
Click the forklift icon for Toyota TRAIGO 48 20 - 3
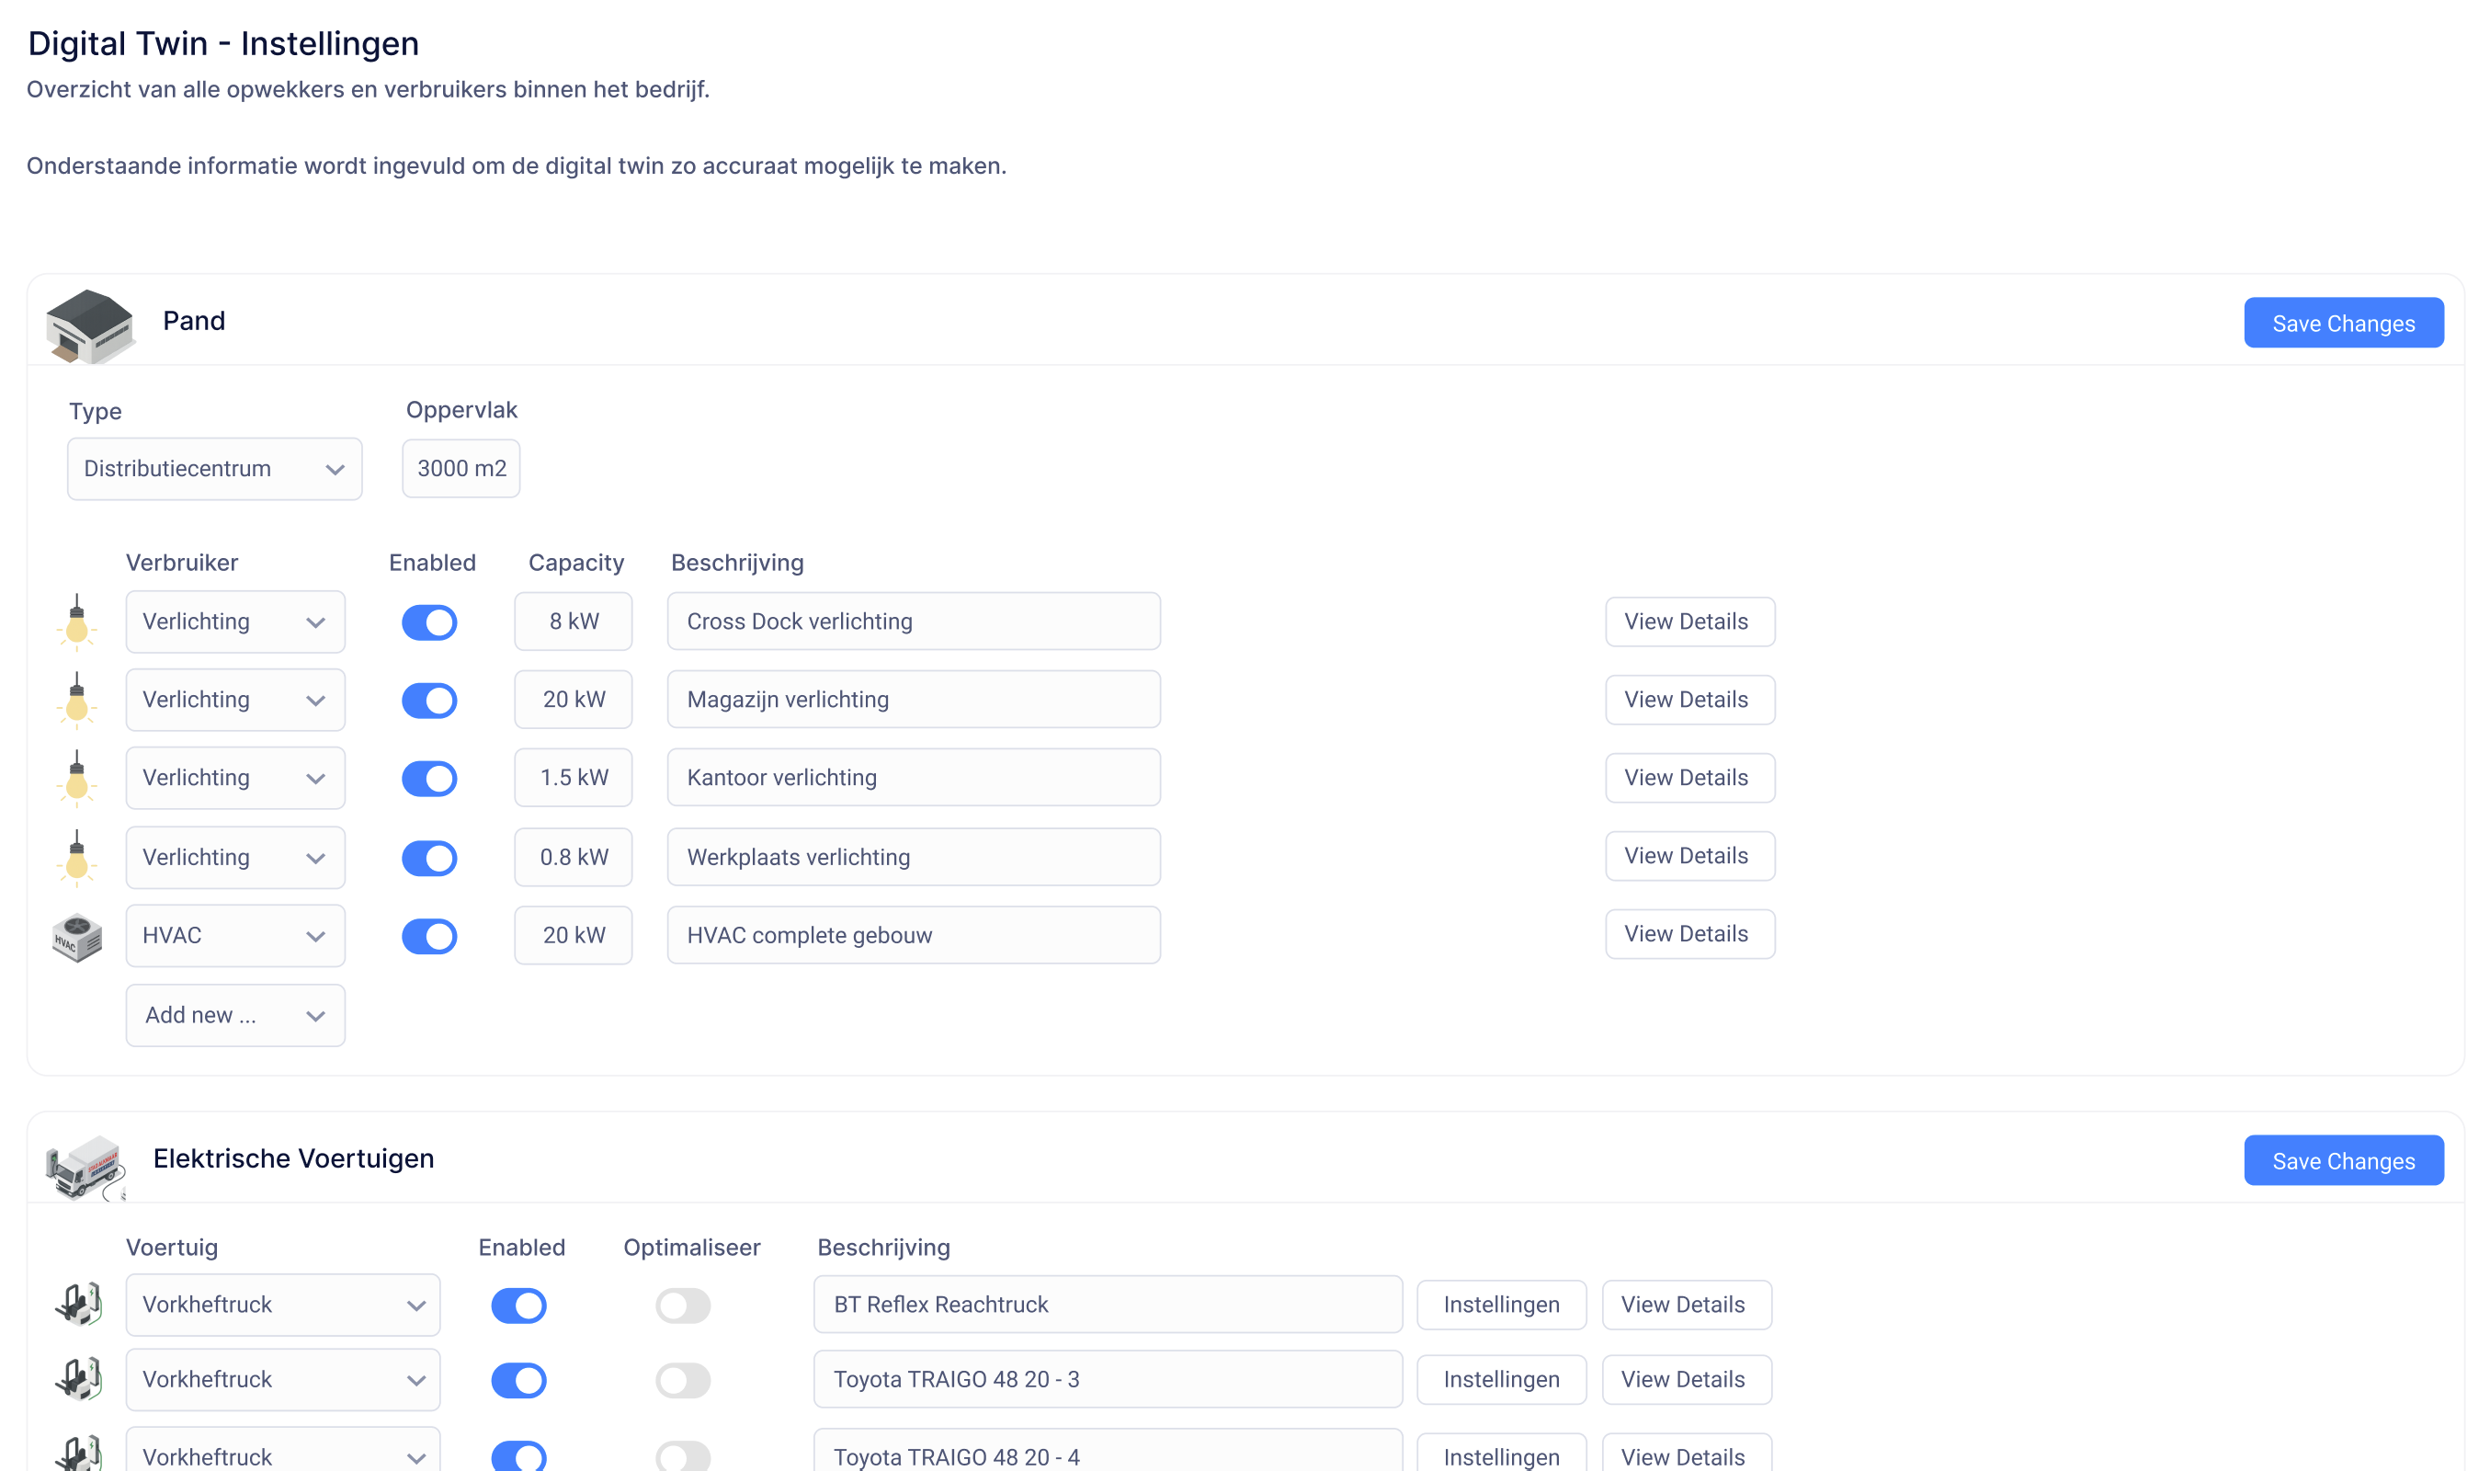[x=78, y=1379]
